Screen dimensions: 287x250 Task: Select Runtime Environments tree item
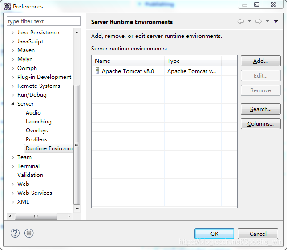49,148
